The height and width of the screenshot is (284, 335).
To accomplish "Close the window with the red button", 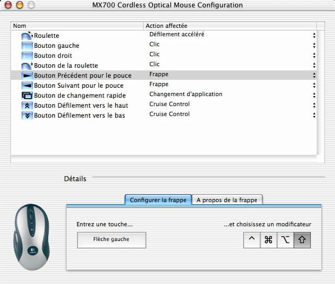I will [8, 5].
